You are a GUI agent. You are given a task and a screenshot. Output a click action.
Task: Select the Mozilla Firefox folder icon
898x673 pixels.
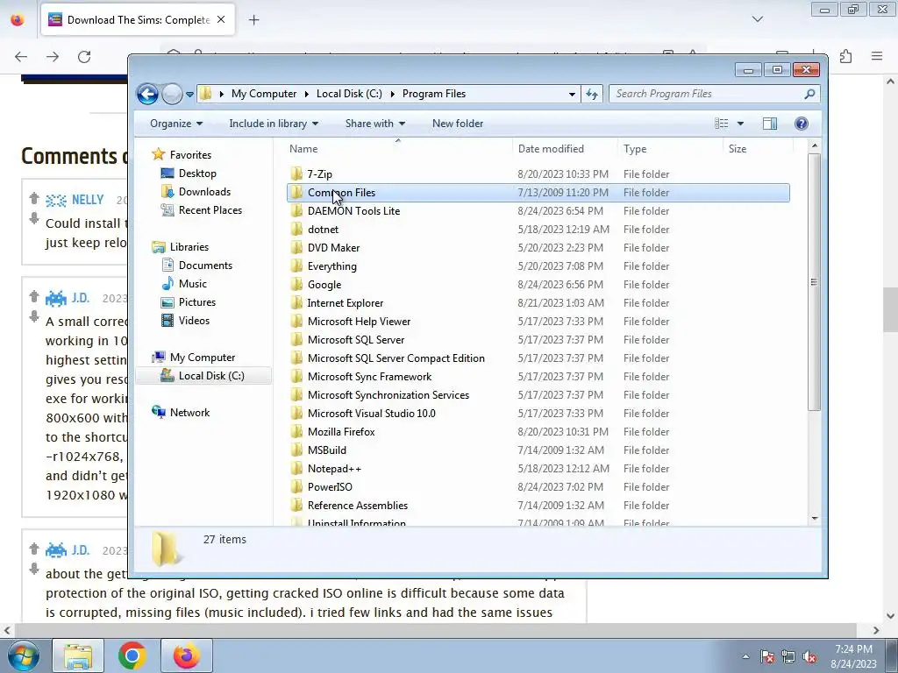[x=296, y=432]
